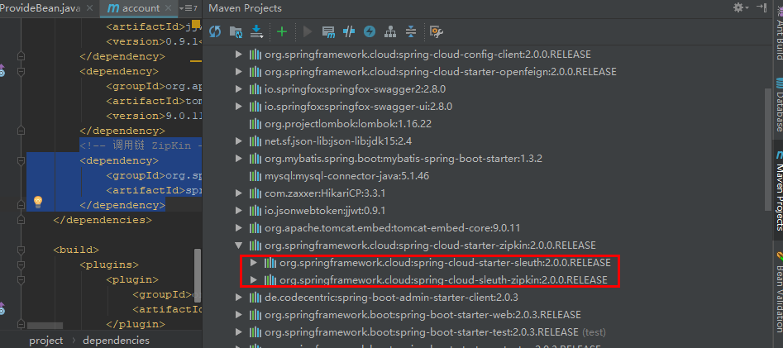783x348 pixels.
Task: Download sources and documentation icon
Action: click(x=256, y=32)
